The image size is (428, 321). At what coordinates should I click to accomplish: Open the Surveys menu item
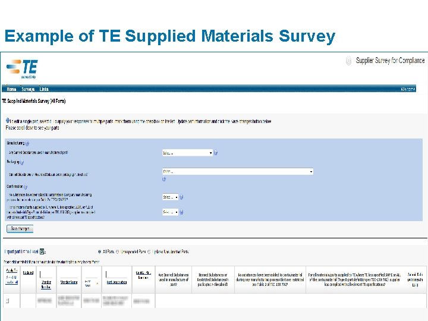tap(28, 89)
